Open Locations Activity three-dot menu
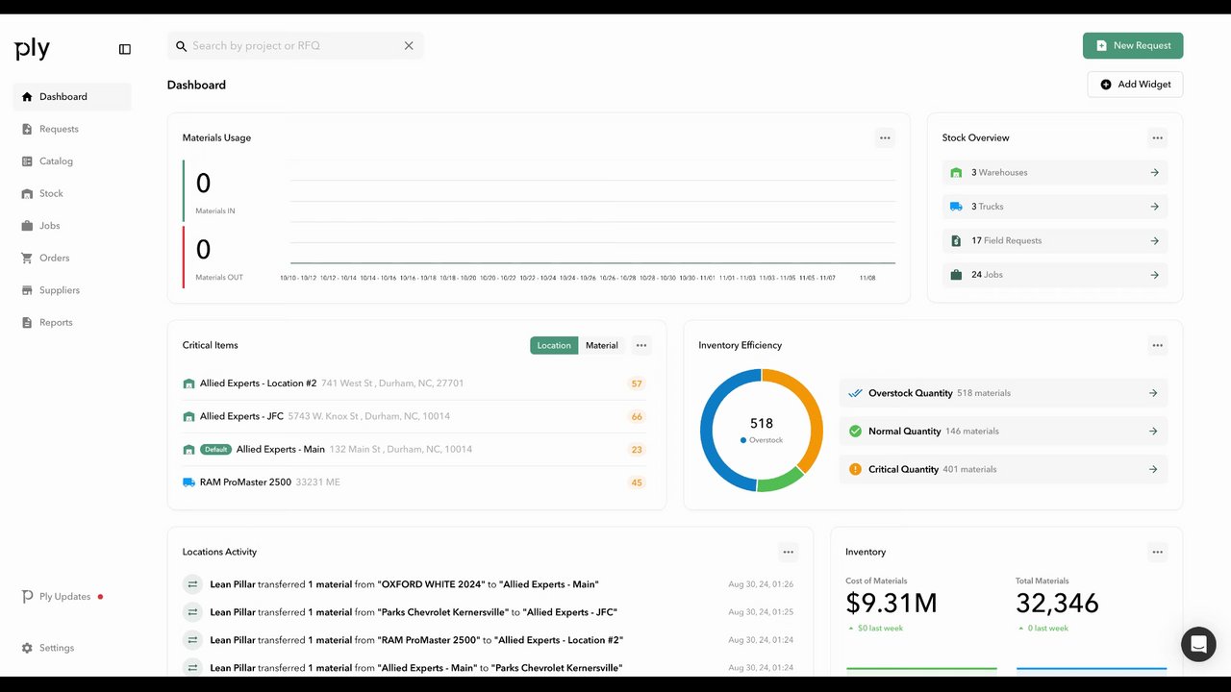The image size is (1231, 692). coord(788,552)
